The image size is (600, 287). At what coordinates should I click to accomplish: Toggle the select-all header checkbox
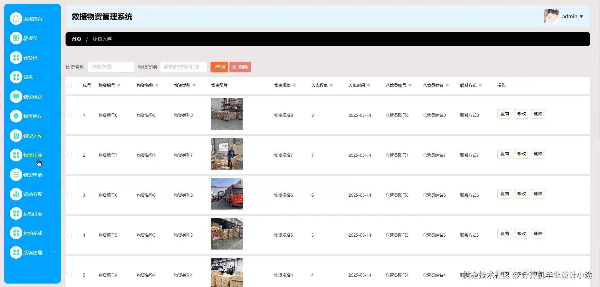coord(69,85)
